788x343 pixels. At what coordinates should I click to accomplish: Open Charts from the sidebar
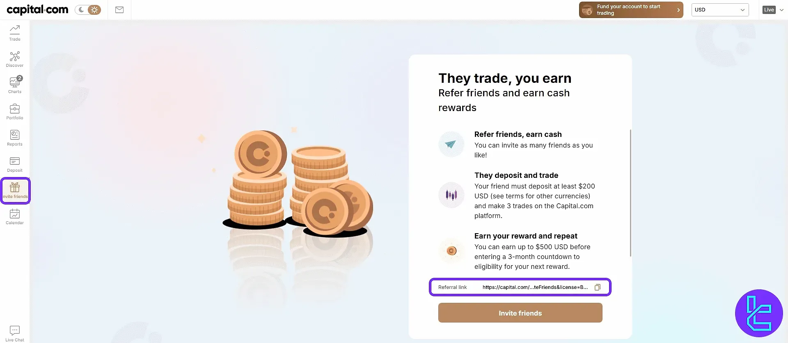15,85
